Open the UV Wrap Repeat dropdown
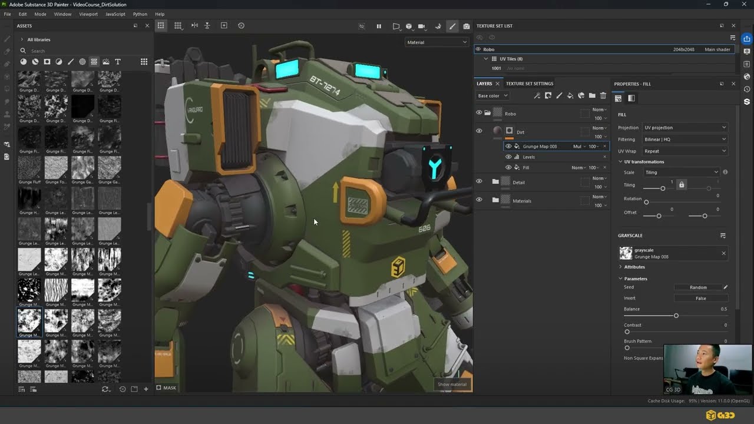Image resolution: width=754 pixels, height=424 pixels. click(685, 151)
